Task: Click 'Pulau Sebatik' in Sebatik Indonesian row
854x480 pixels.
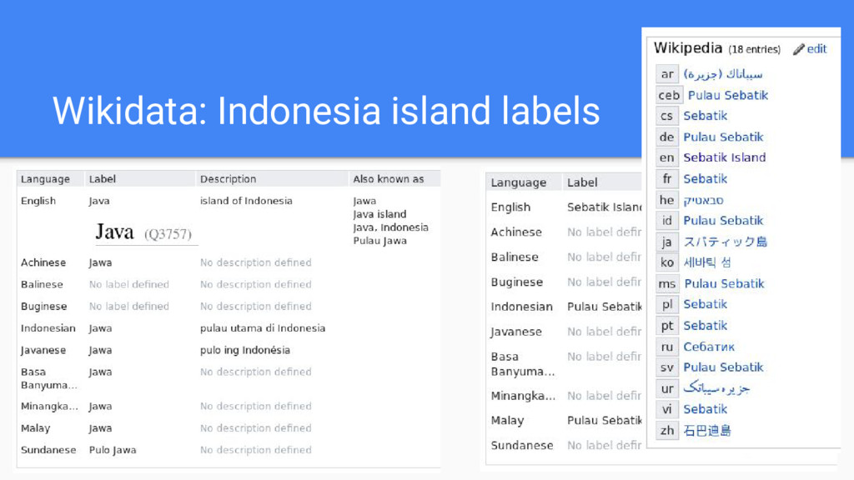Action: point(604,307)
